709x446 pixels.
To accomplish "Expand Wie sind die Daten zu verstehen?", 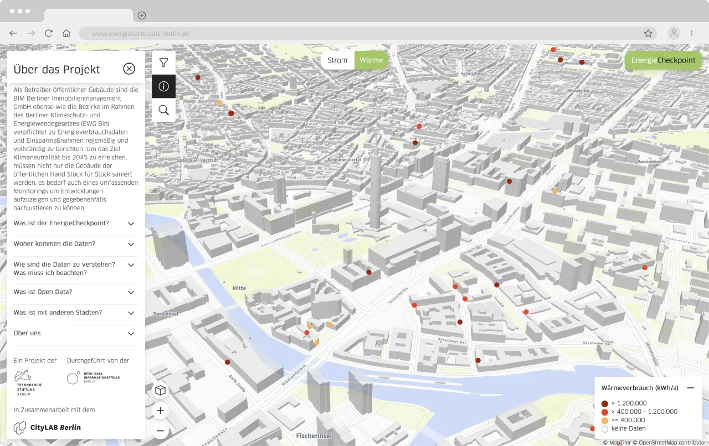I will (76, 268).
